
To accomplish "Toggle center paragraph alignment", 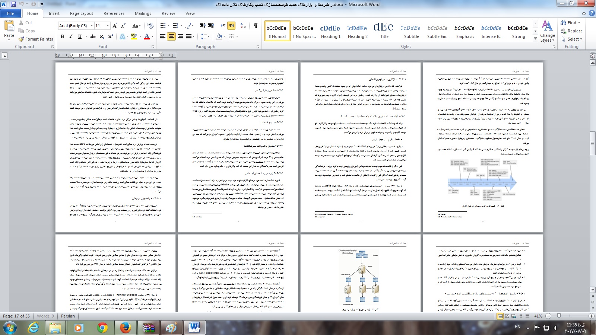I will pyautogui.click(x=171, y=36).
